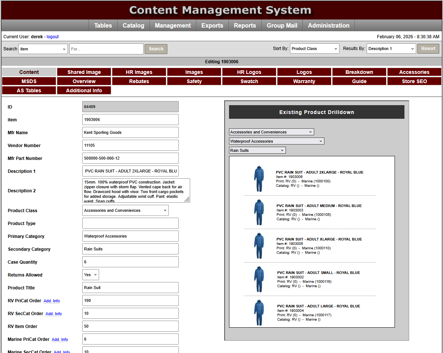Image resolution: width=443 pixels, height=353 pixels.
Task: Expand the Rain Suits dropdown in drilldown panel
Action: click(x=257, y=150)
